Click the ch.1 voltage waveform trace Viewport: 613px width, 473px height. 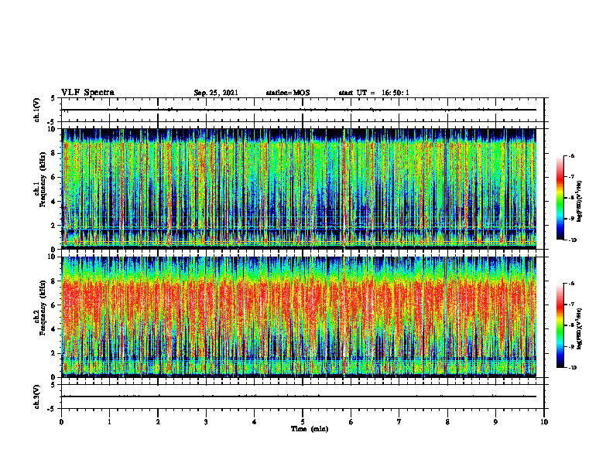299,110
